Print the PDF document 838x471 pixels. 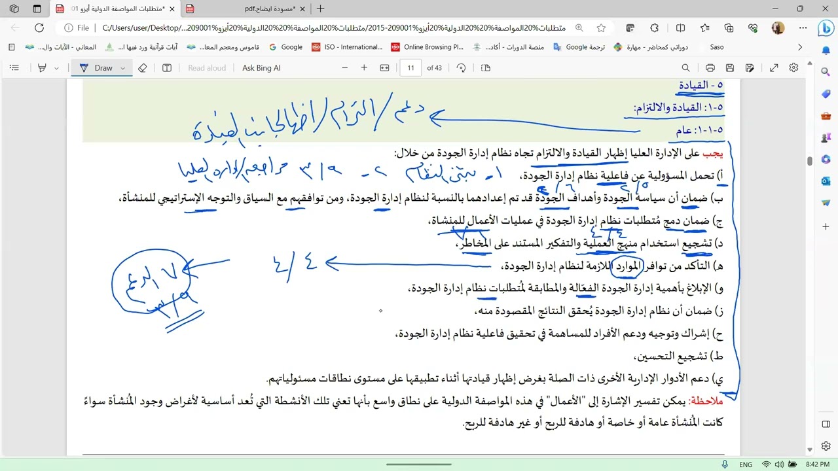(x=710, y=68)
